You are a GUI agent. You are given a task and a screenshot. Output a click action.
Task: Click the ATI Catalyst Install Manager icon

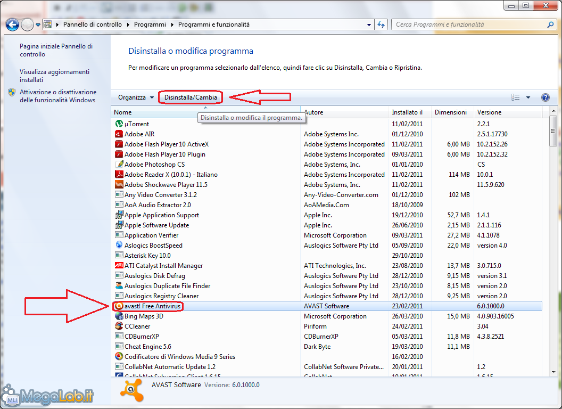119,266
